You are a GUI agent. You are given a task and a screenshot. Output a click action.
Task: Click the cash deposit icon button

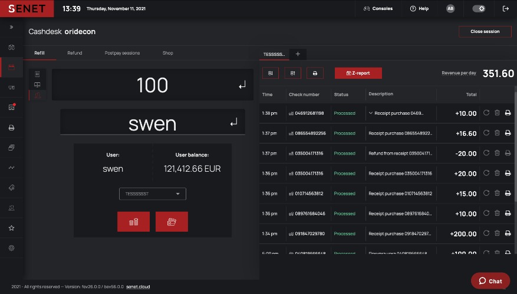click(271, 73)
